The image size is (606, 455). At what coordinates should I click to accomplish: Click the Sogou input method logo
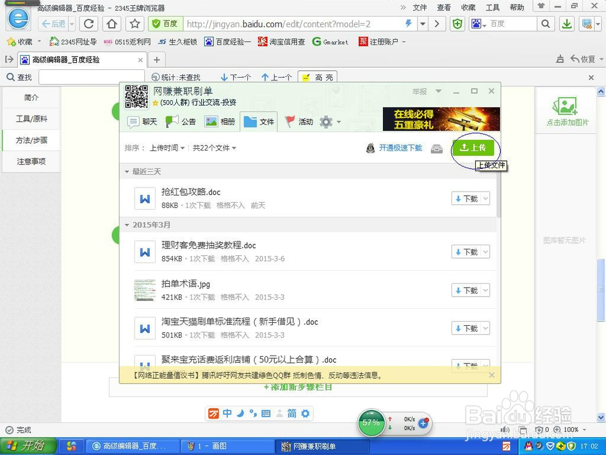(x=213, y=414)
